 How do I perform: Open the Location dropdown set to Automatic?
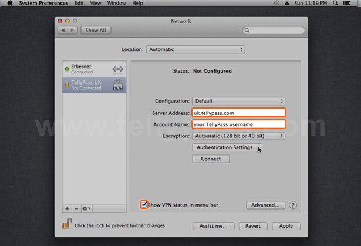pyautogui.click(x=195, y=49)
